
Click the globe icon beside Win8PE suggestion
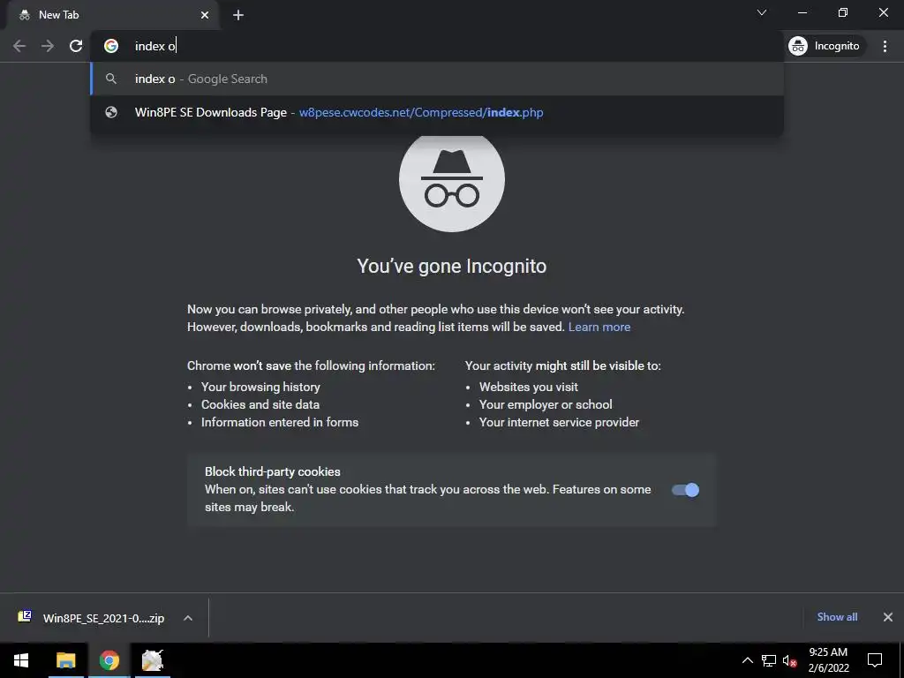pos(111,112)
